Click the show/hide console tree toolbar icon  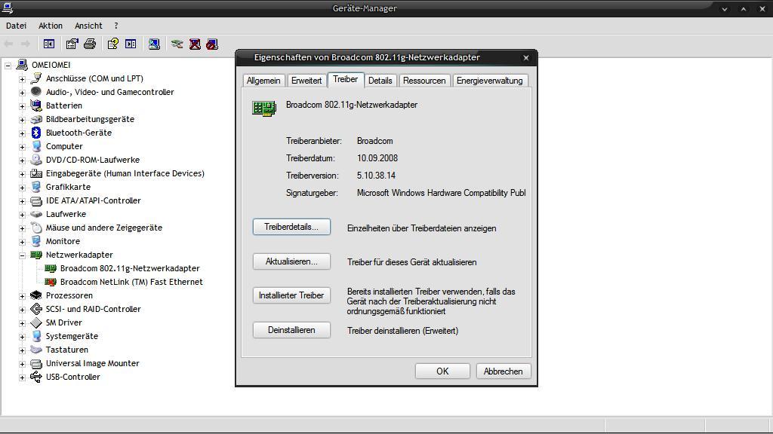click(x=49, y=44)
